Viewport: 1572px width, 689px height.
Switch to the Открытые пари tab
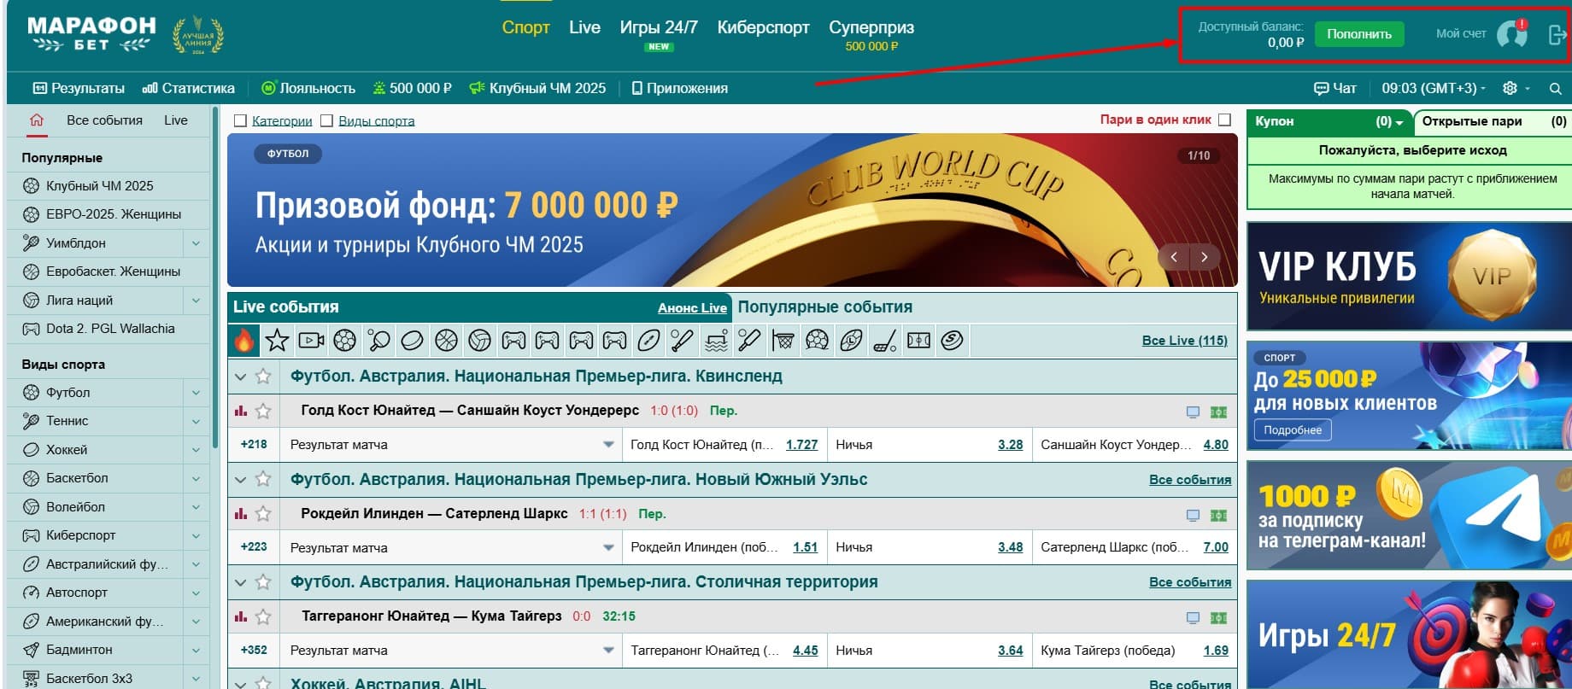[x=1493, y=121]
